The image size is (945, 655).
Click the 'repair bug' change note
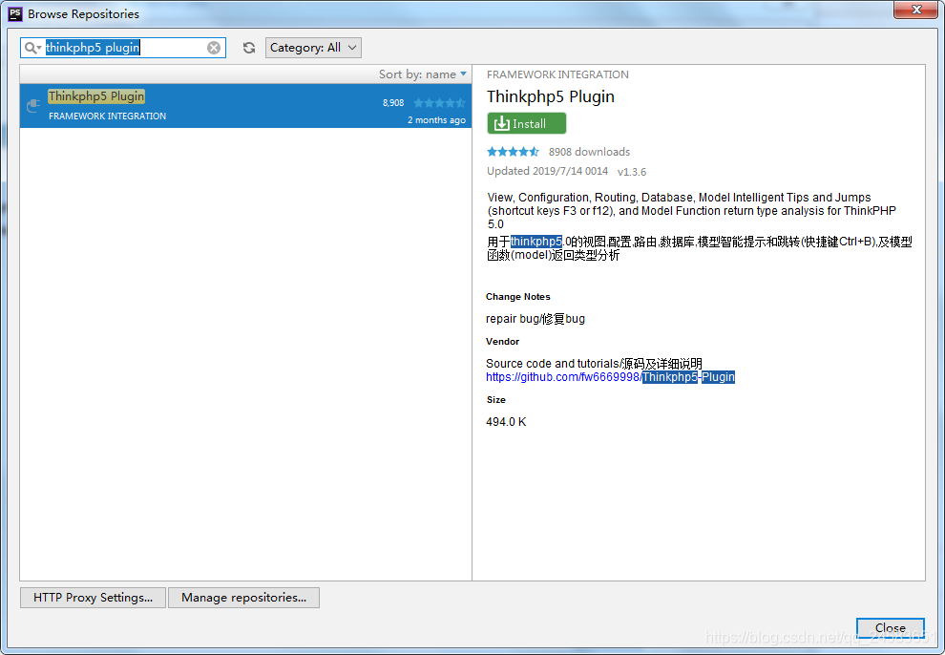535,319
